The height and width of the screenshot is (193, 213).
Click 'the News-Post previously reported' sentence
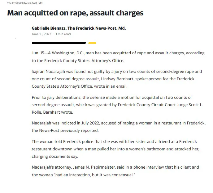pyautogui.click(x=65, y=131)
